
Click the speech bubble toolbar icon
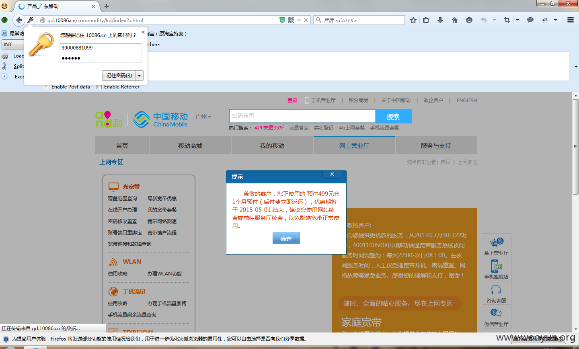[x=530, y=20]
